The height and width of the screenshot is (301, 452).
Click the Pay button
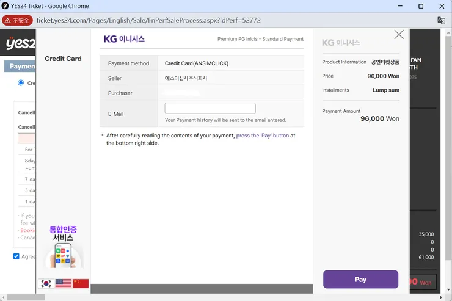[x=360, y=279]
